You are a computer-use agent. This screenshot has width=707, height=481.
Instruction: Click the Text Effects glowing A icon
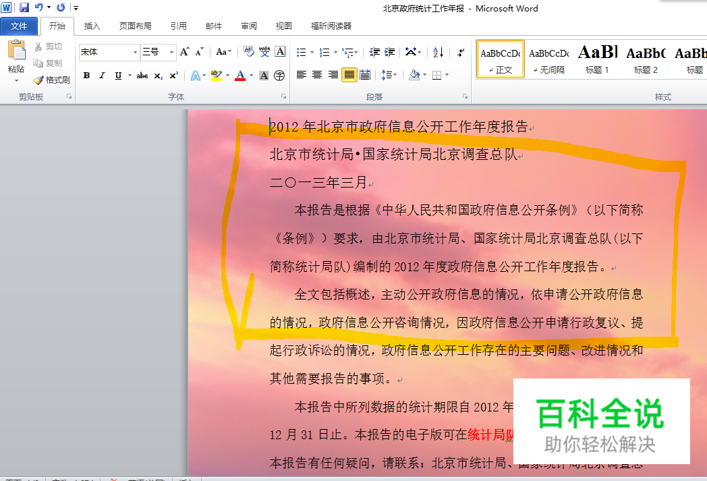point(195,76)
